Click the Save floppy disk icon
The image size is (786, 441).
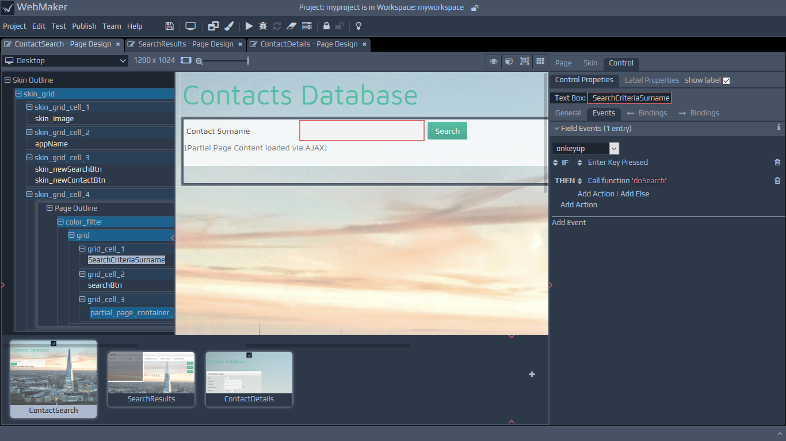(x=169, y=26)
